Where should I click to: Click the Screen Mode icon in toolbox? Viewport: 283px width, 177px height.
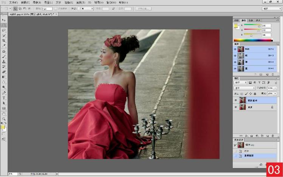[4, 139]
